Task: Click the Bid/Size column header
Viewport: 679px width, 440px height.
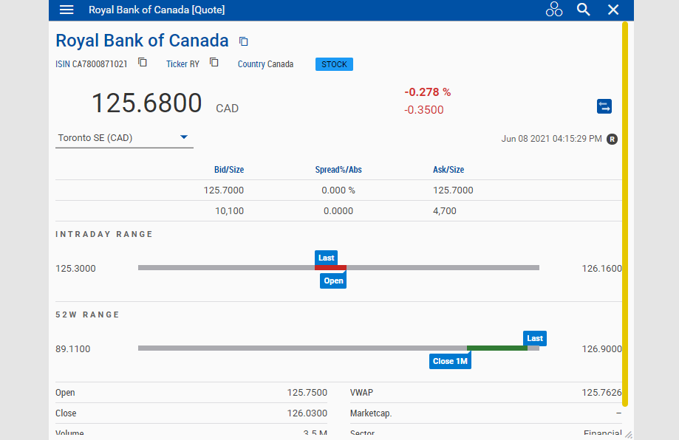Action: click(228, 170)
